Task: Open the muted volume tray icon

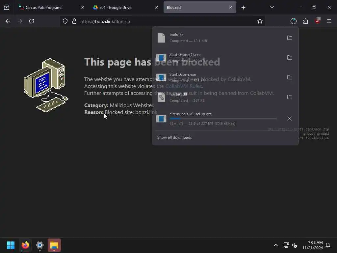Action: (x=295, y=245)
